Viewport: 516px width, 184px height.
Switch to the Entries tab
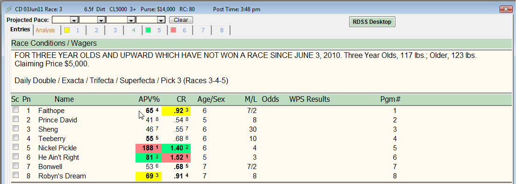click(20, 29)
